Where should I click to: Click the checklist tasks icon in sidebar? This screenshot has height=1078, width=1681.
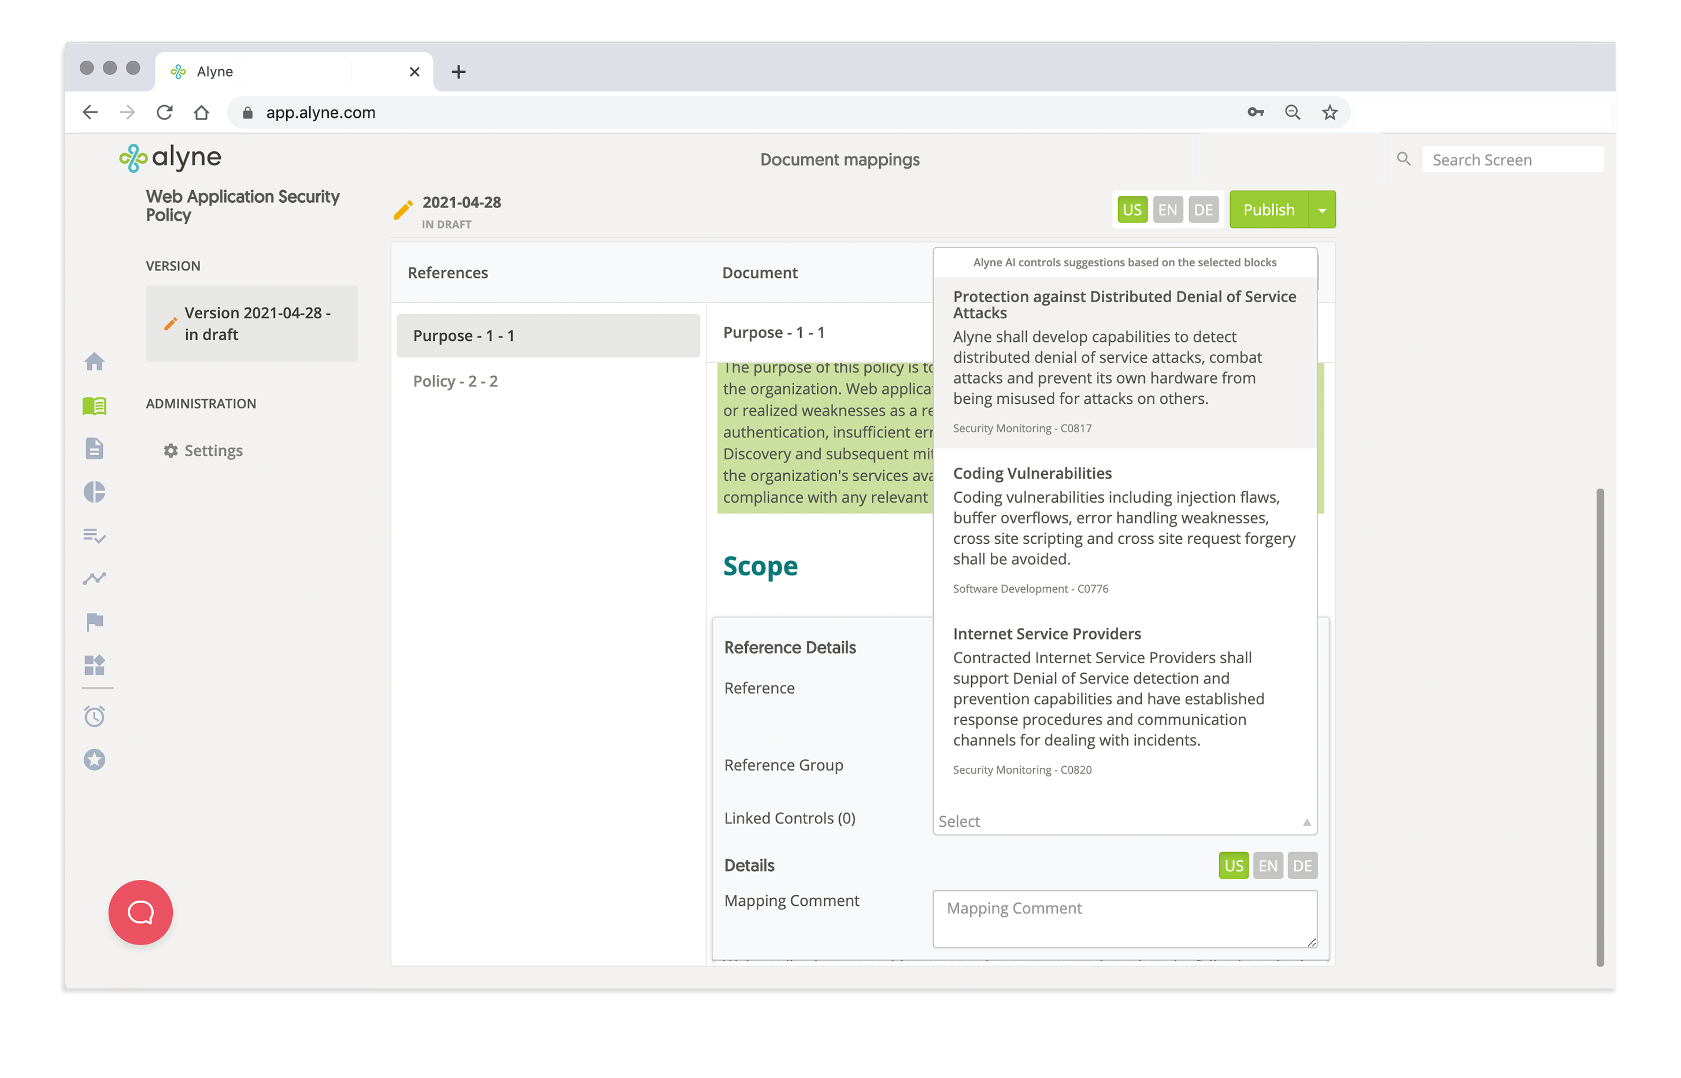click(95, 536)
